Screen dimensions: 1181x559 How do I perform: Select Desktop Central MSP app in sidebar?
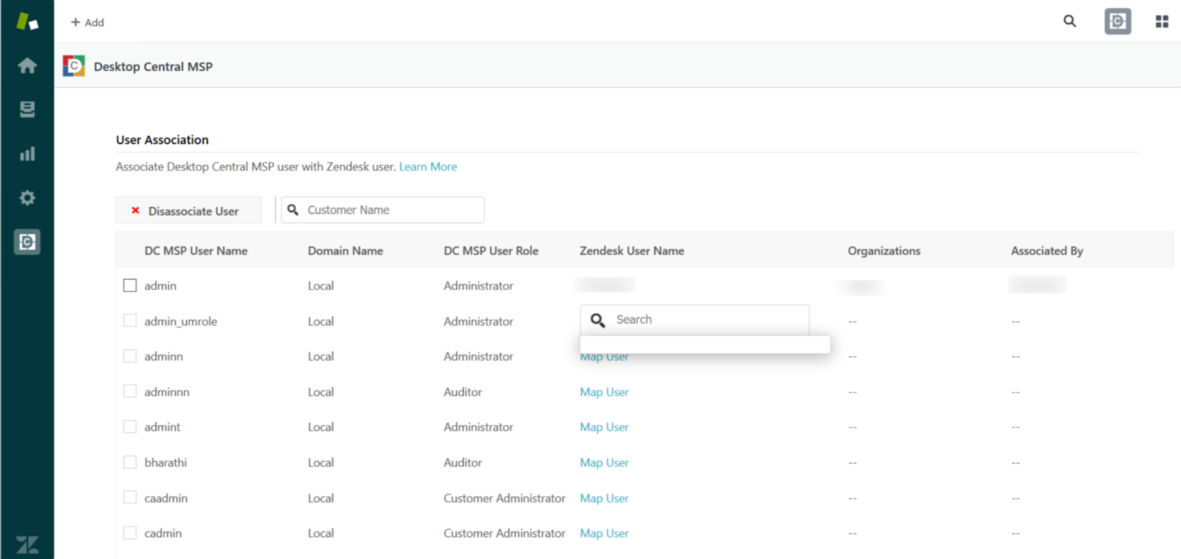[x=27, y=242]
